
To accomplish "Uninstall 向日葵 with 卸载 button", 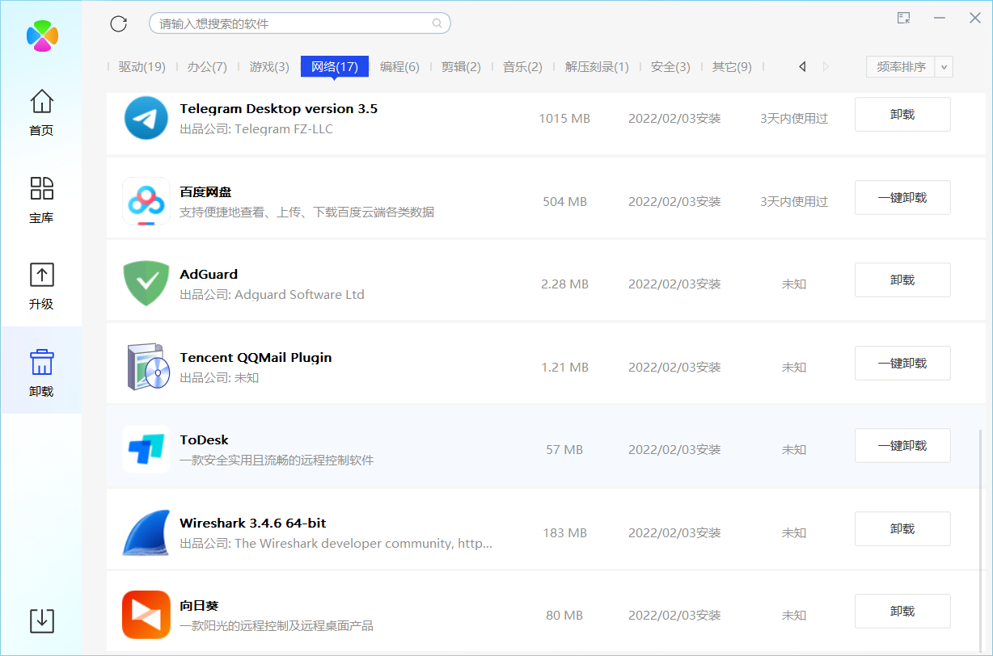I will pos(902,612).
